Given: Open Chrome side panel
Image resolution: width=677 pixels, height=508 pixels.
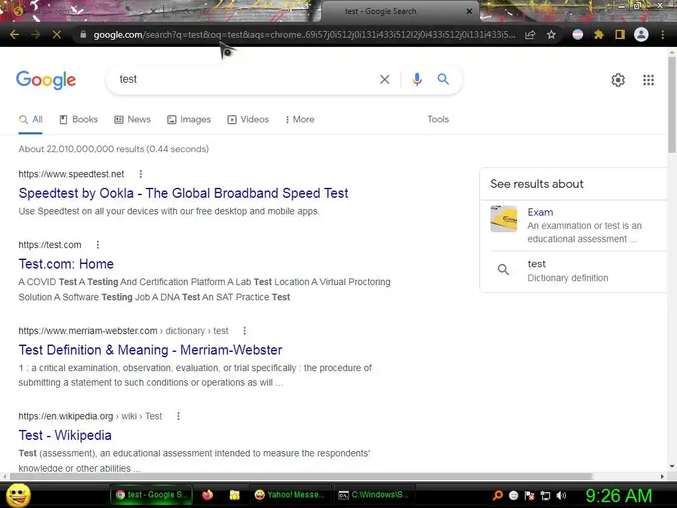Looking at the screenshot, I should (x=620, y=34).
